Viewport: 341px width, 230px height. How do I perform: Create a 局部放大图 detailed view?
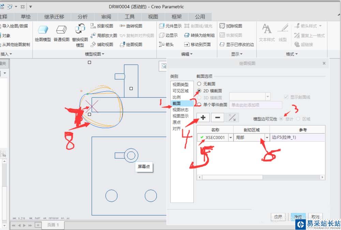(x=104, y=35)
